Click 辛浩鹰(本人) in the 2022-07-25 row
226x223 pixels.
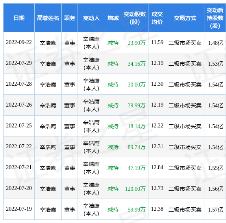tap(91, 126)
